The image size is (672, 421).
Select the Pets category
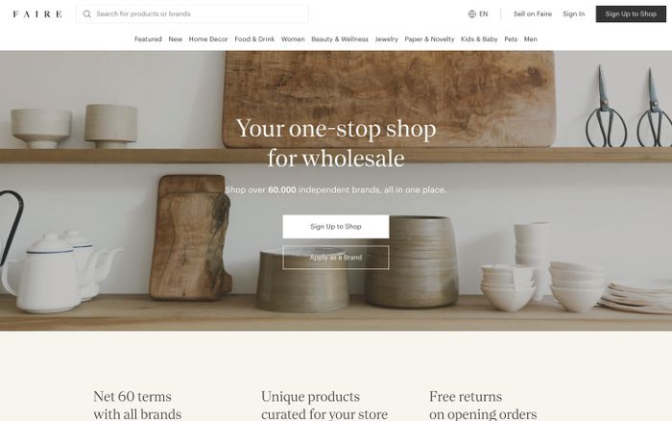click(x=511, y=39)
